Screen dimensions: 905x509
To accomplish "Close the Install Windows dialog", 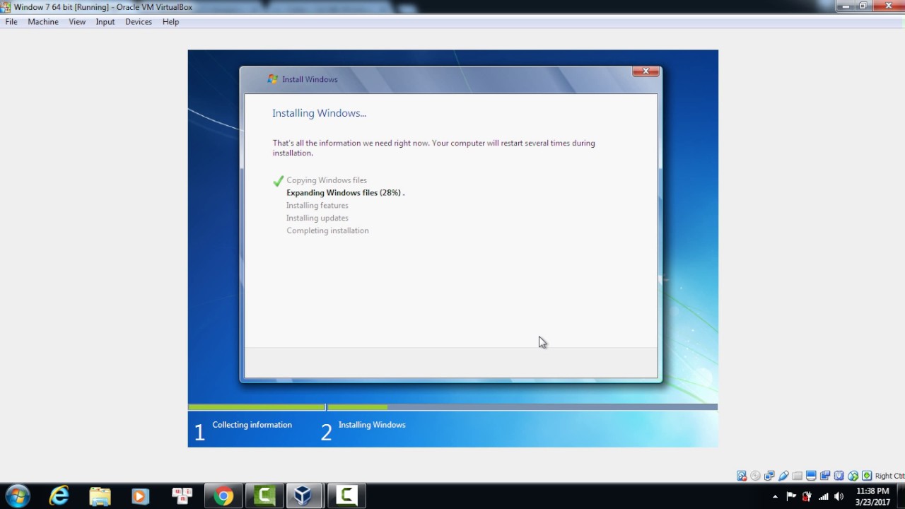I will click(x=646, y=71).
